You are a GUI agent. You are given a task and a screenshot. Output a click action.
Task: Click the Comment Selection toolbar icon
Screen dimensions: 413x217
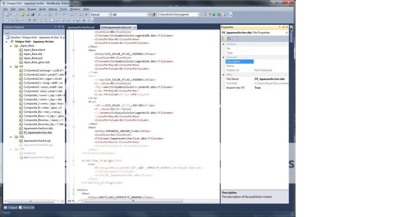click(41, 20)
